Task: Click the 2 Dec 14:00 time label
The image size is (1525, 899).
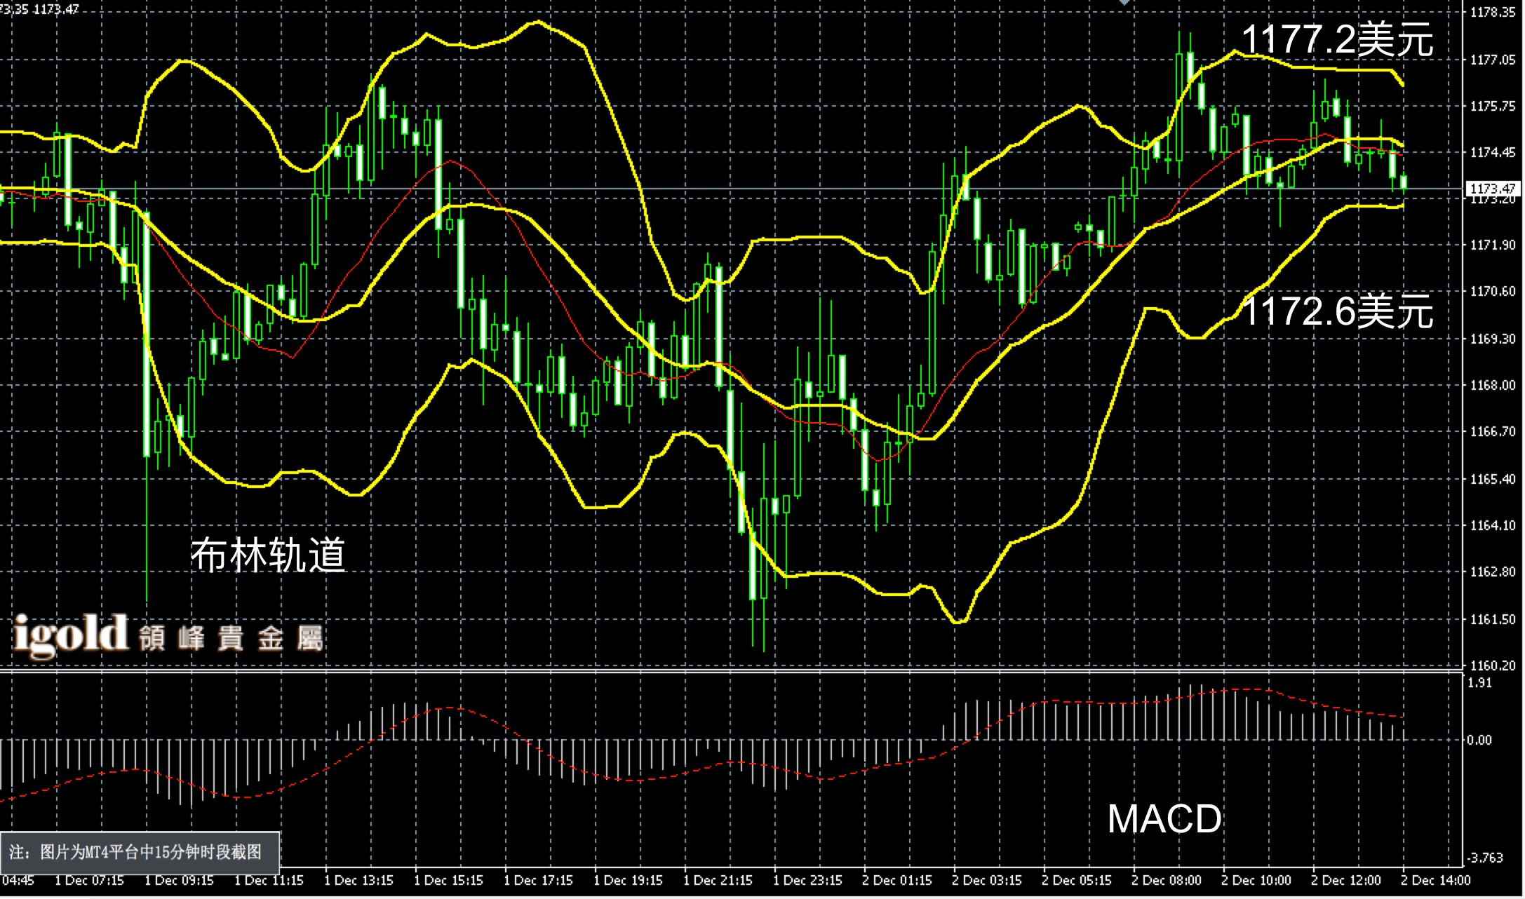Action: coord(1435,880)
